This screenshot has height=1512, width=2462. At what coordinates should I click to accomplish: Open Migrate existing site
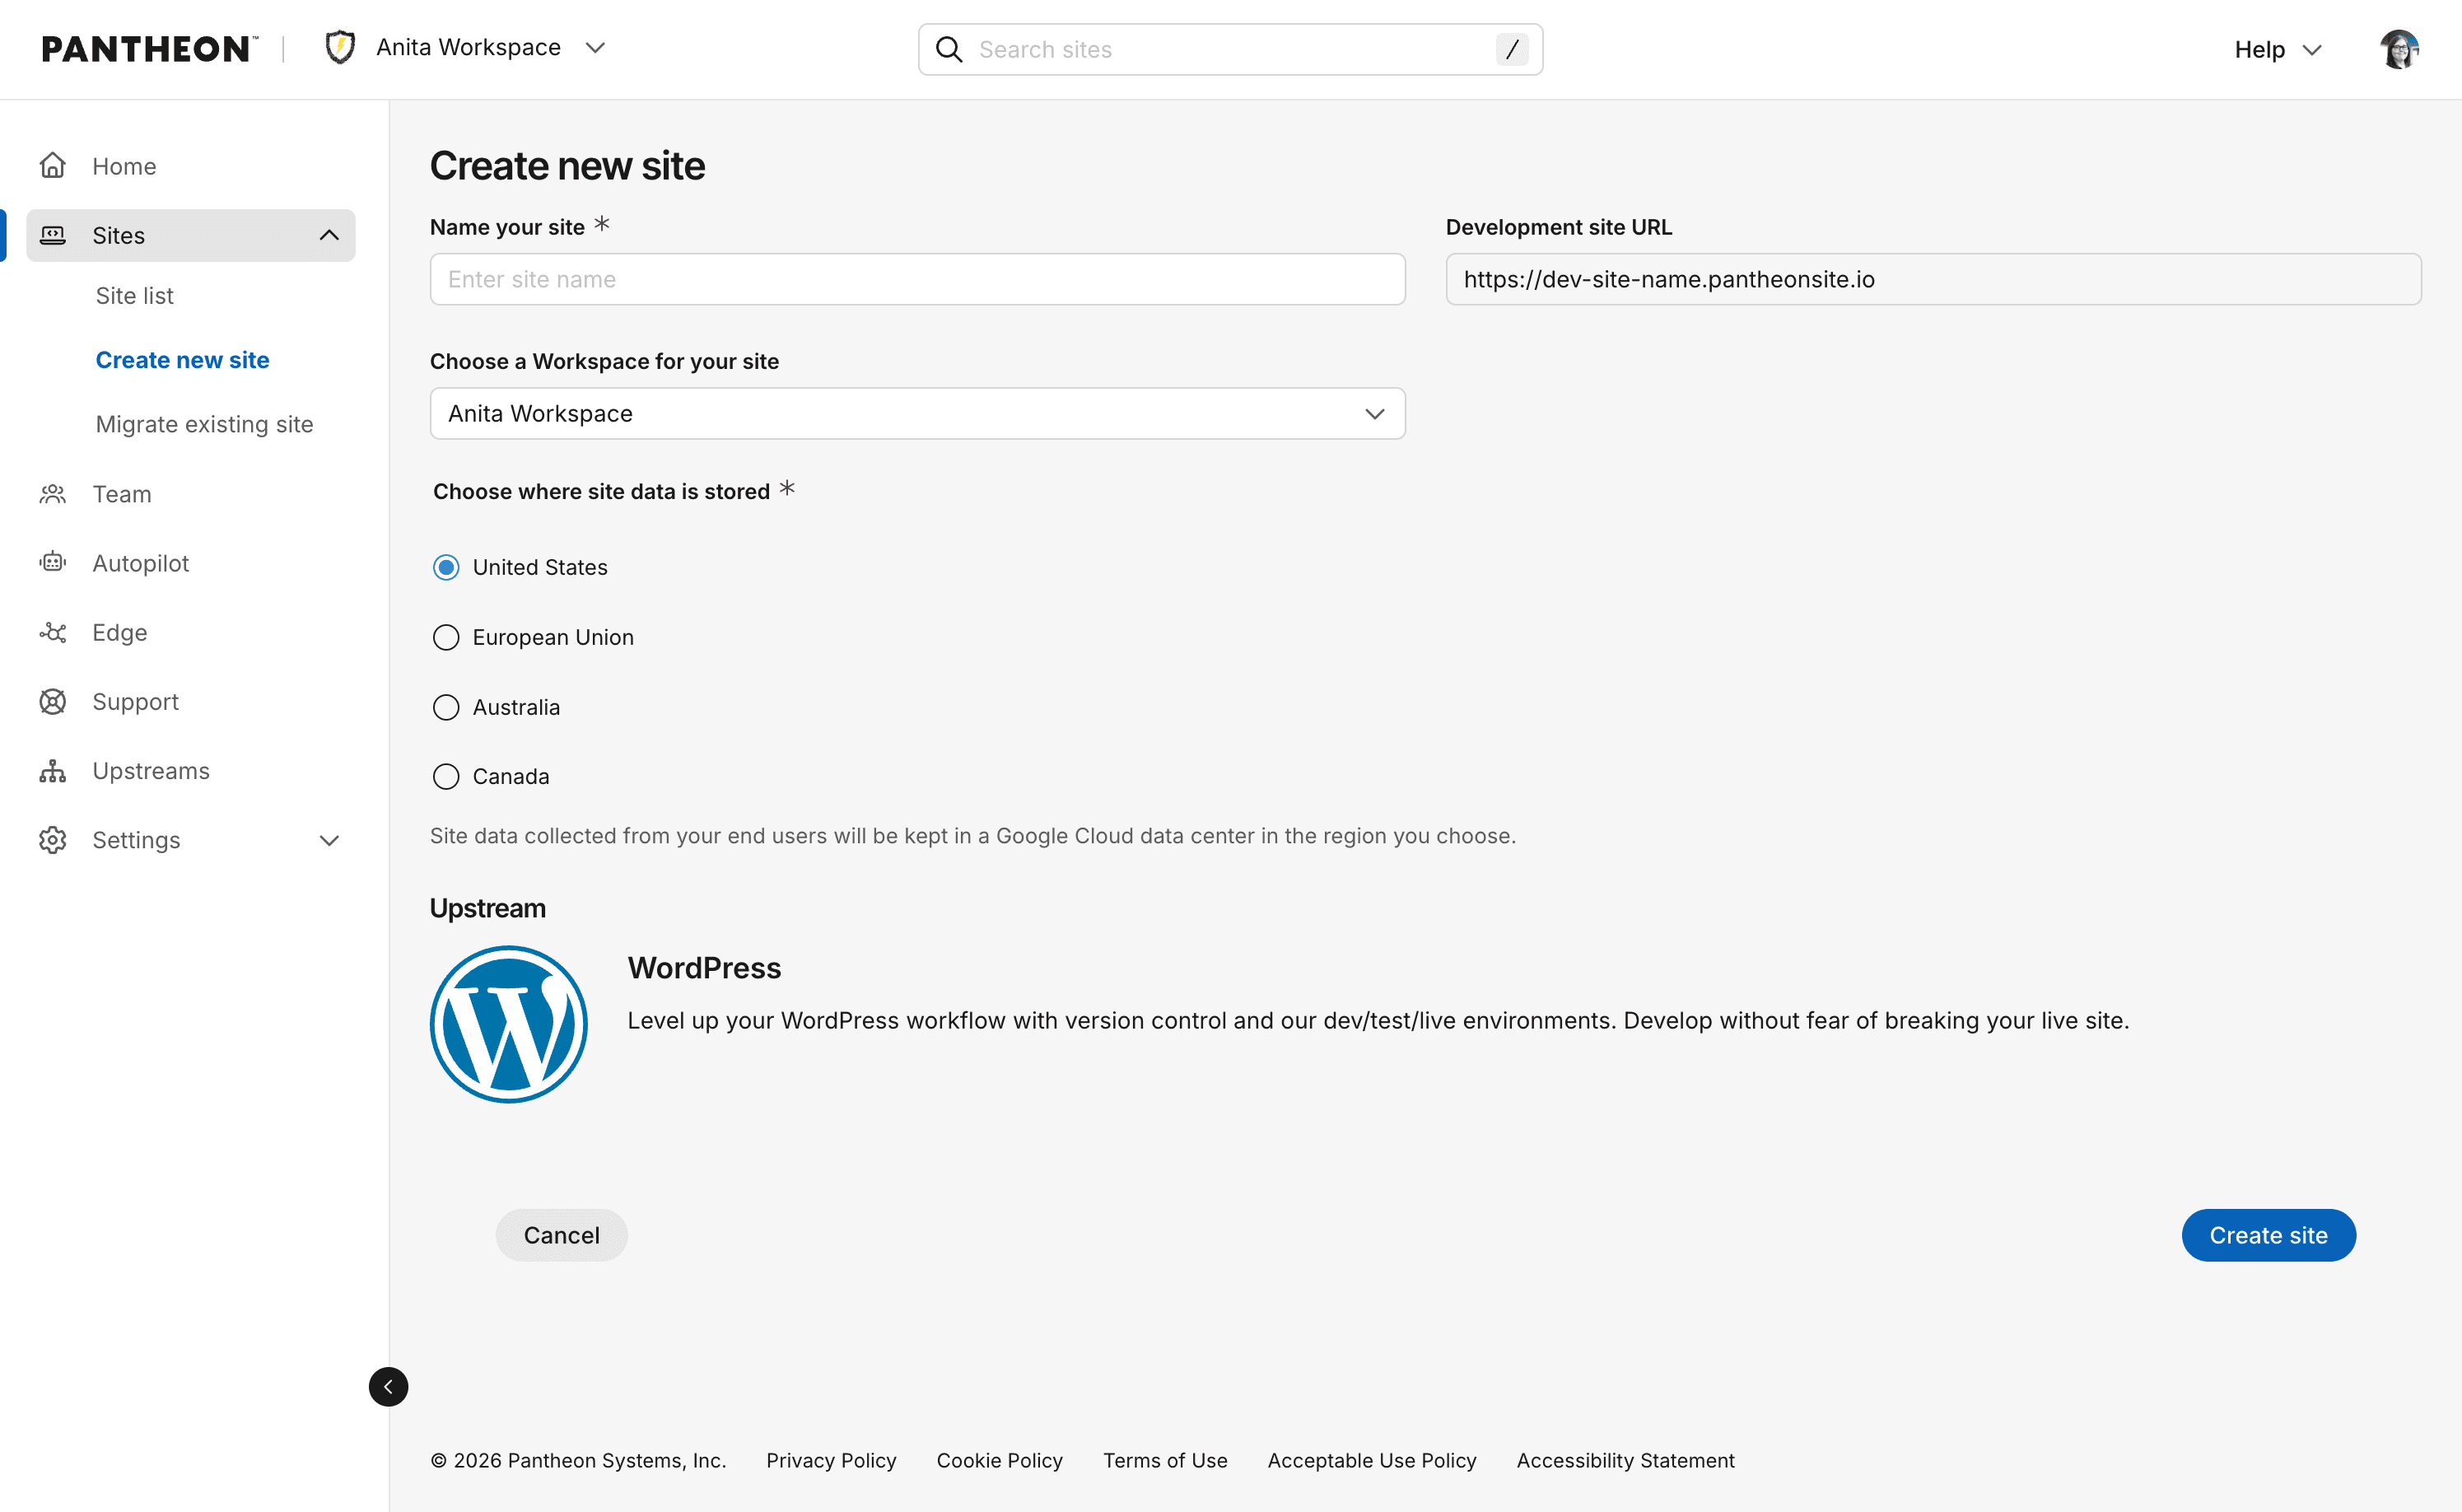click(204, 424)
